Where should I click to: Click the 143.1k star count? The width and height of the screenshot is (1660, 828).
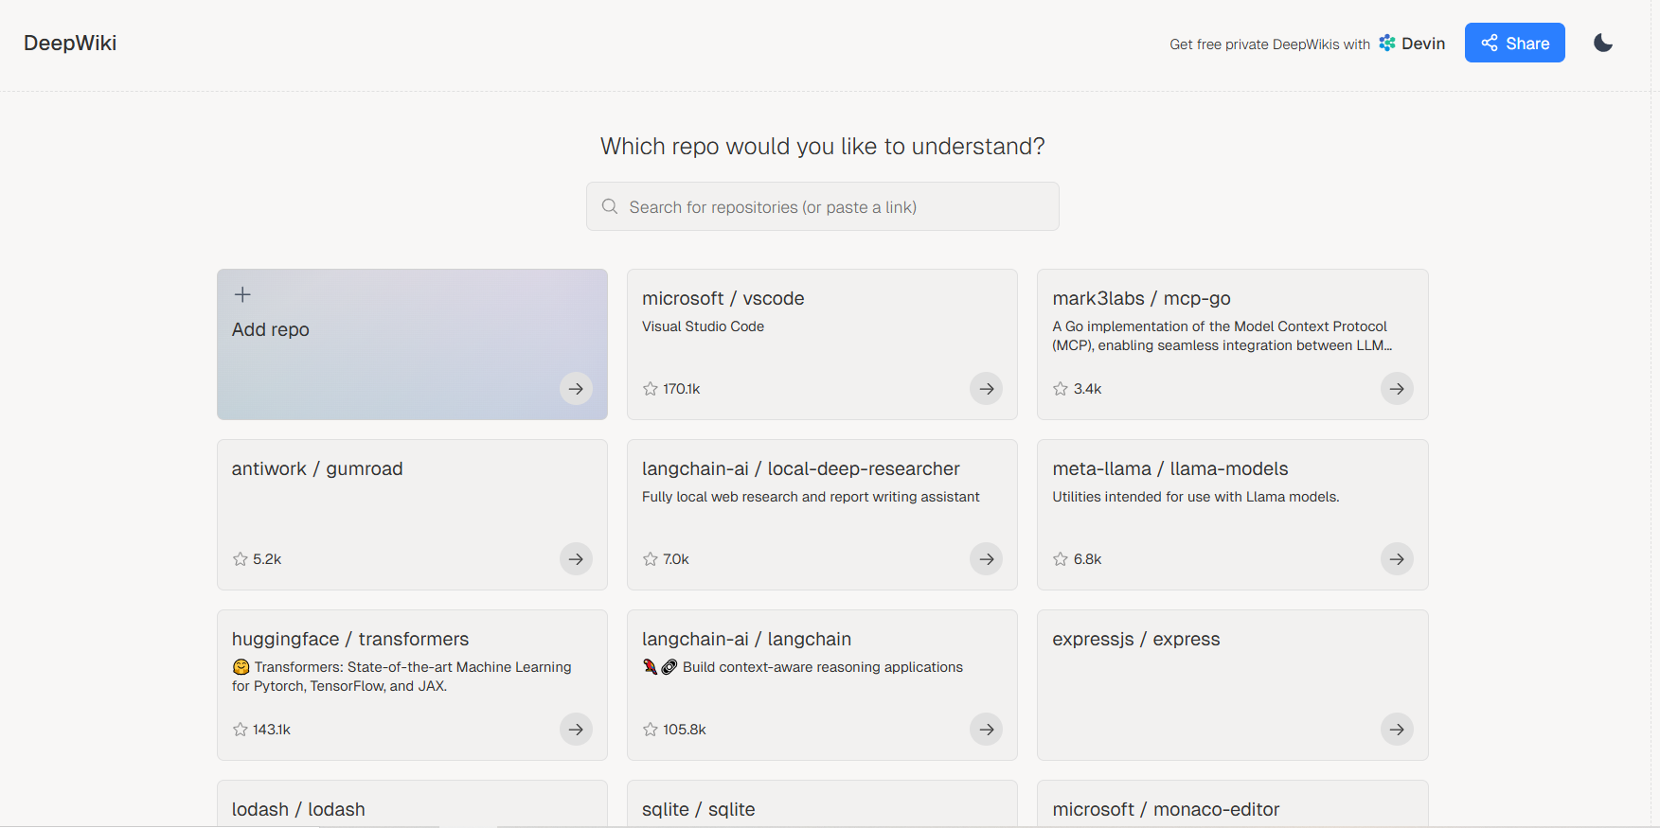pos(272,730)
